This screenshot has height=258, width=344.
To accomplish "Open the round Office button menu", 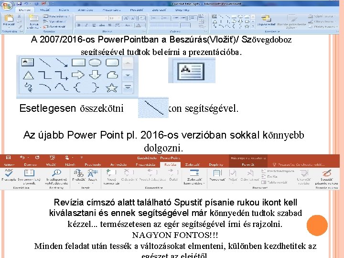I will pyautogui.click(x=7, y=5).
